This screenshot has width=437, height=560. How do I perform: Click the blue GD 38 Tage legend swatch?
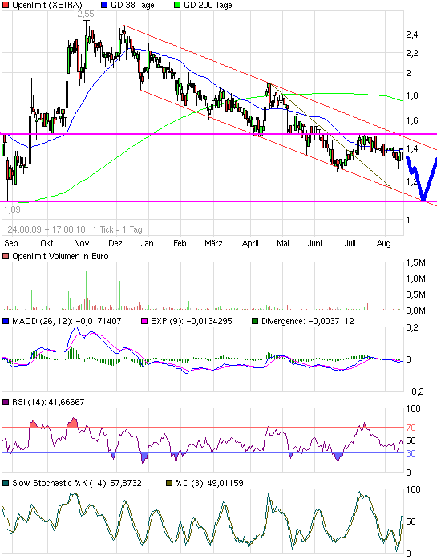coord(104,6)
